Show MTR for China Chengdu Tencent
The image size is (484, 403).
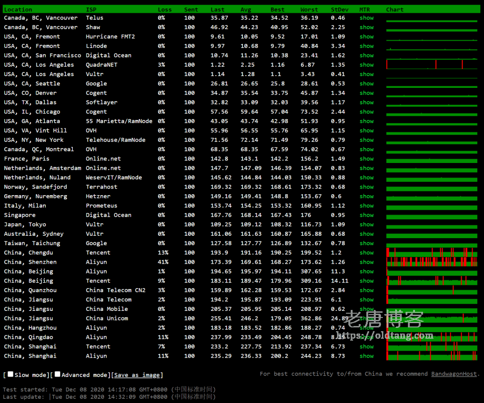(x=366, y=253)
